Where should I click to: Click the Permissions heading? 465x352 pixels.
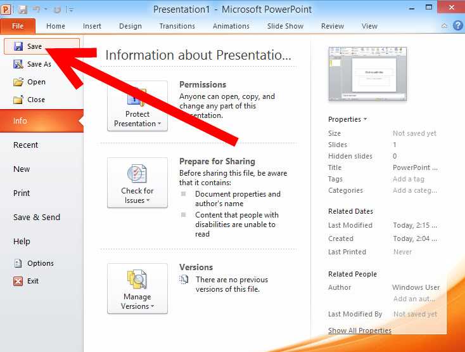click(203, 84)
